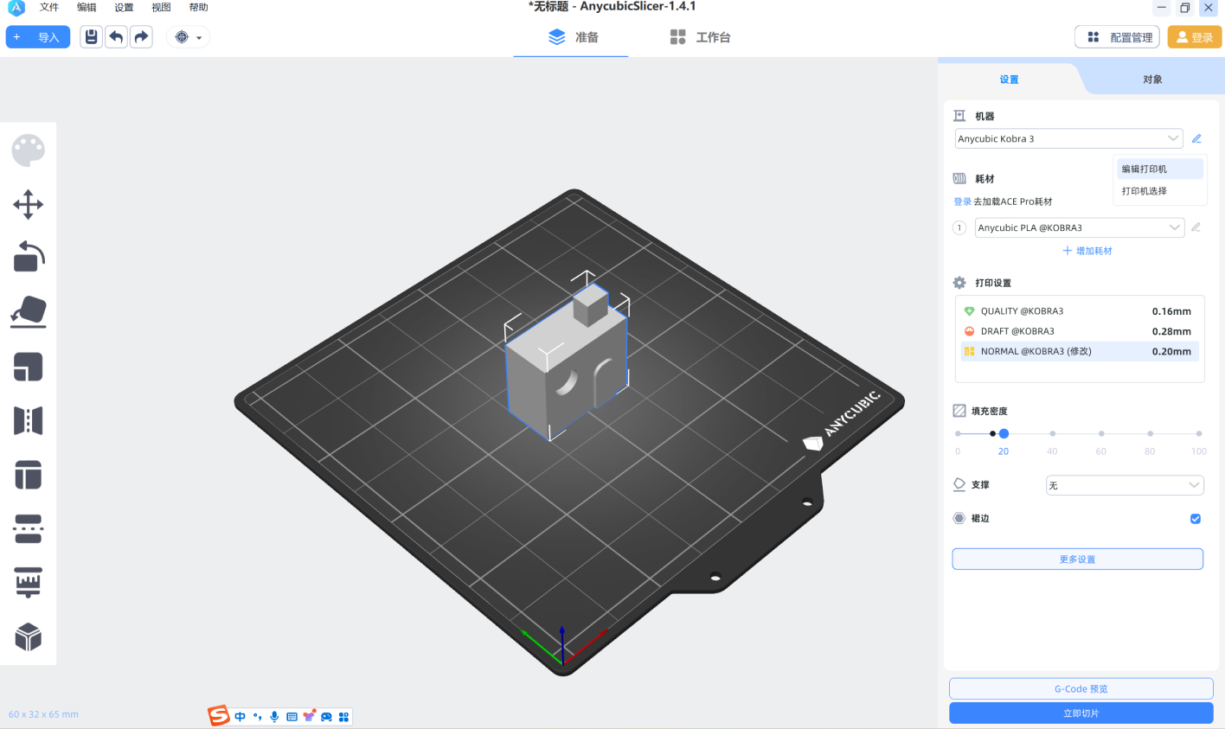
Task: Open the 文件 file menu
Action: tap(49, 7)
